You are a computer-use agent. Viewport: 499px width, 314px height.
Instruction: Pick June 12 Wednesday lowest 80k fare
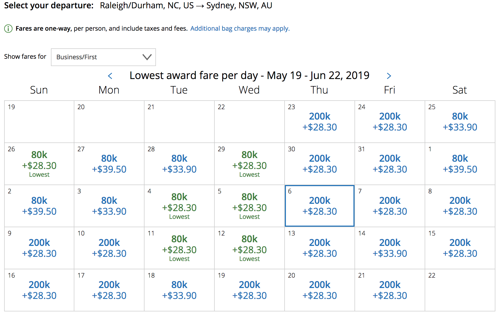[x=249, y=248]
